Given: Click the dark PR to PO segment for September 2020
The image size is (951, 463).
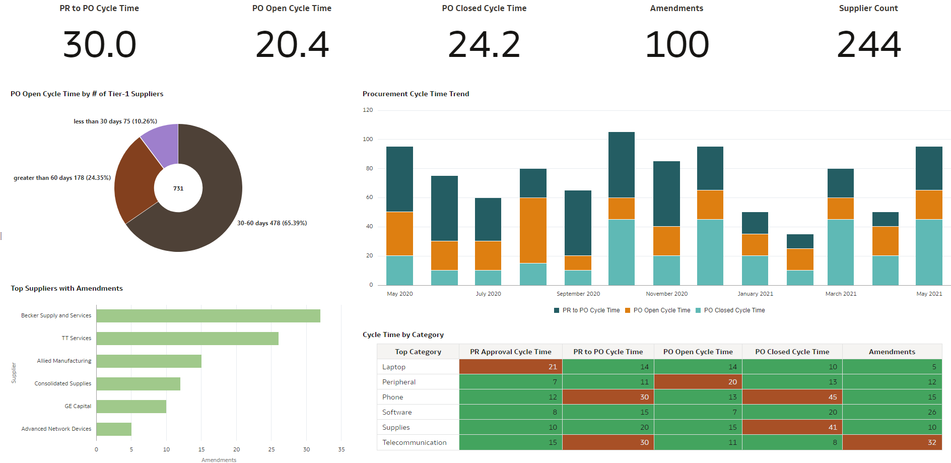Looking at the screenshot, I should point(578,223).
